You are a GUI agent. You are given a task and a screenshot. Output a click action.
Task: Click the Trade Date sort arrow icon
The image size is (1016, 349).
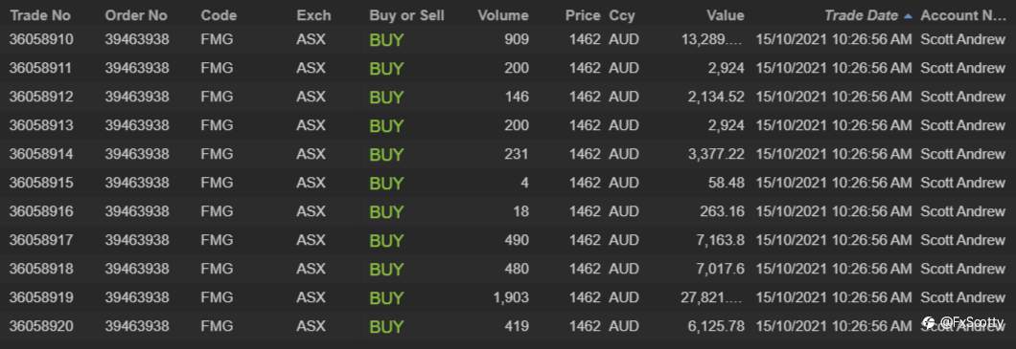coord(907,15)
